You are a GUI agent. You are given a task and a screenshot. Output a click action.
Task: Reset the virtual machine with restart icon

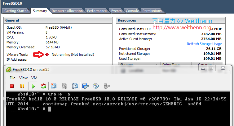[43, 86]
